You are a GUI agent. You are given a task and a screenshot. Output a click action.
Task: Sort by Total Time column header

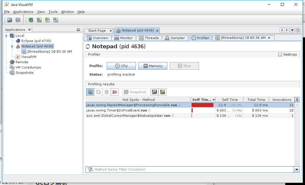(x=256, y=100)
